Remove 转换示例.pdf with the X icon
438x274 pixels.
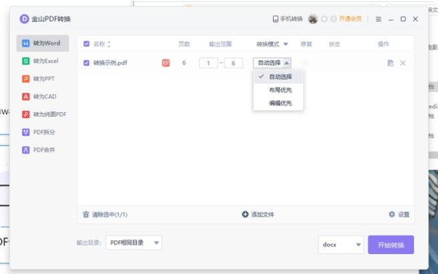(x=403, y=63)
